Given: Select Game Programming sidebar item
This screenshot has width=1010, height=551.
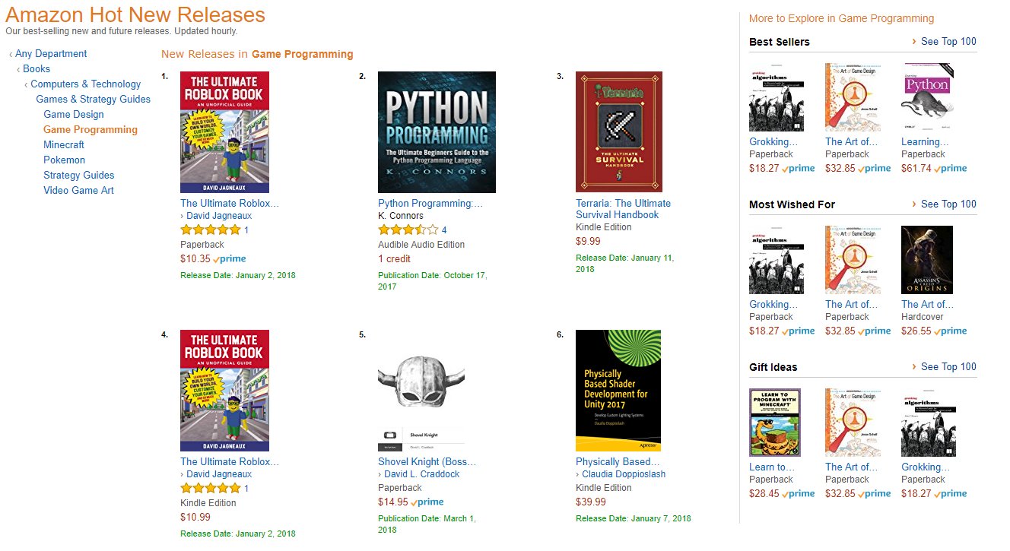Looking at the screenshot, I should coord(91,130).
